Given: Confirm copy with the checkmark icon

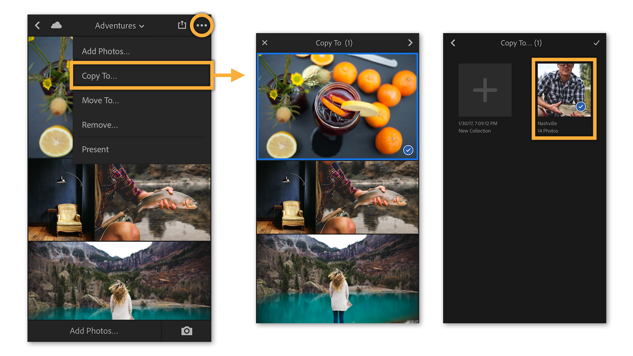Looking at the screenshot, I should click(596, 43).
